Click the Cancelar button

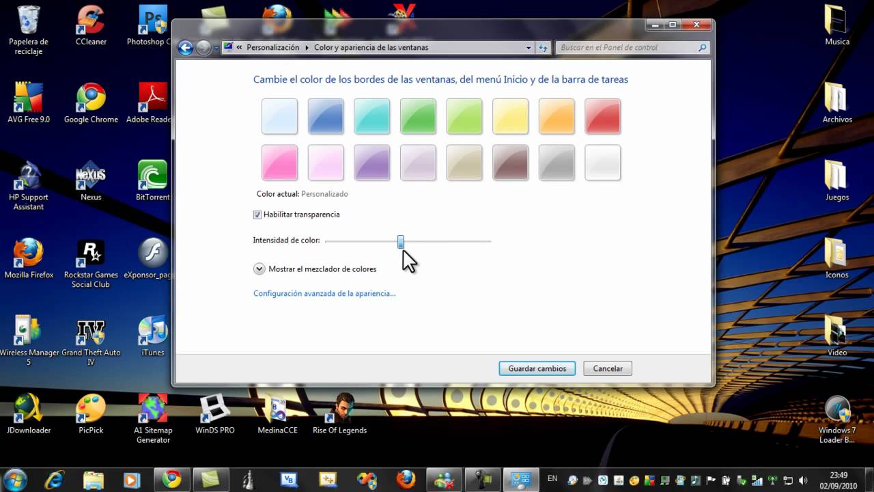(x=608, y=368)
